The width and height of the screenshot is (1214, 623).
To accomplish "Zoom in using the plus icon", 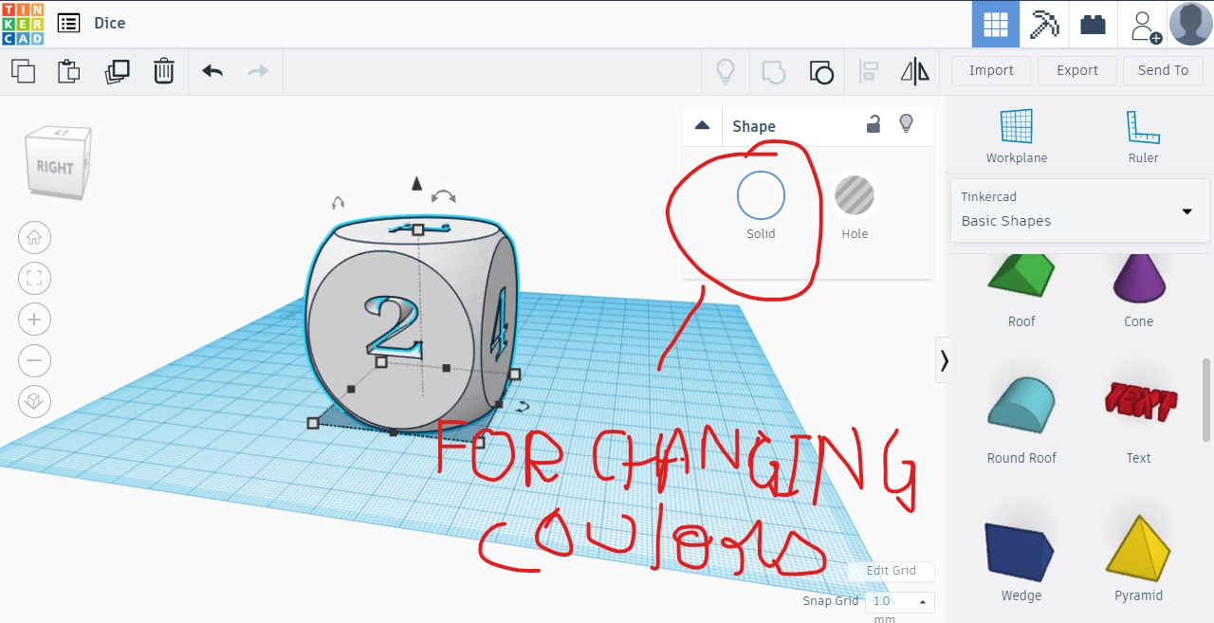I will 34,319.
